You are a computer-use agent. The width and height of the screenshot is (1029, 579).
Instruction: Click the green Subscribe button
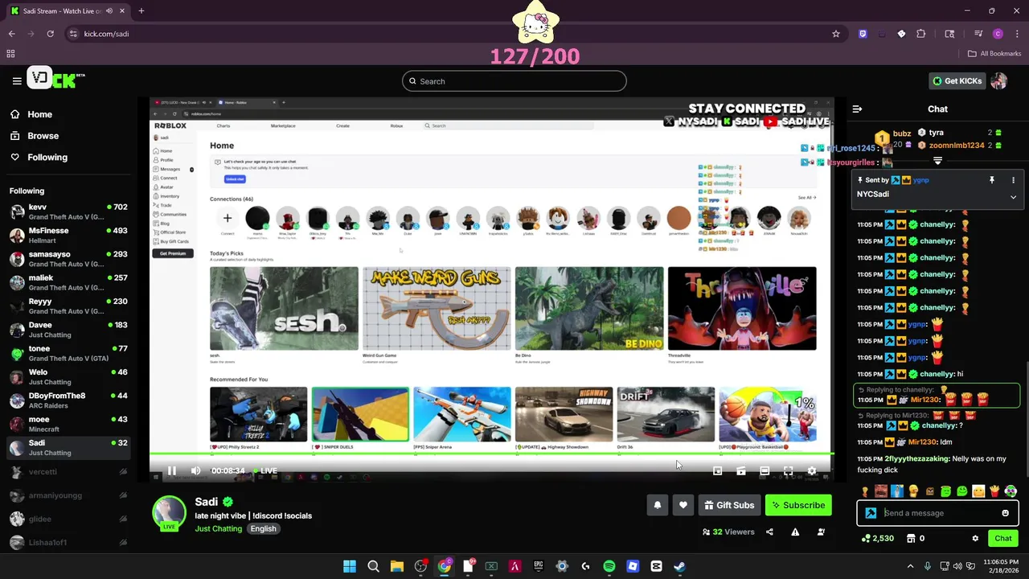[798, 505]
